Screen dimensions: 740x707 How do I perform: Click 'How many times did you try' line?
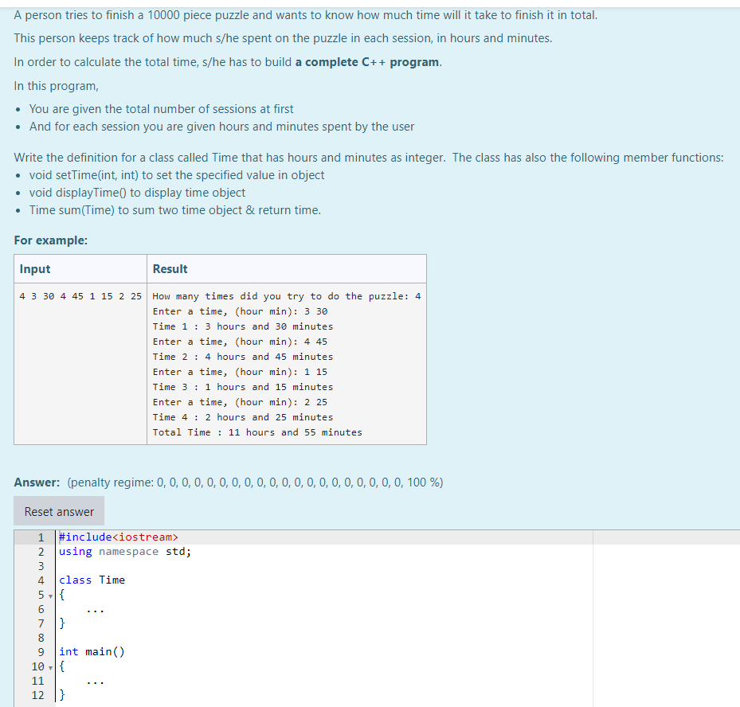pyautogui.click(x=287, y=296)
